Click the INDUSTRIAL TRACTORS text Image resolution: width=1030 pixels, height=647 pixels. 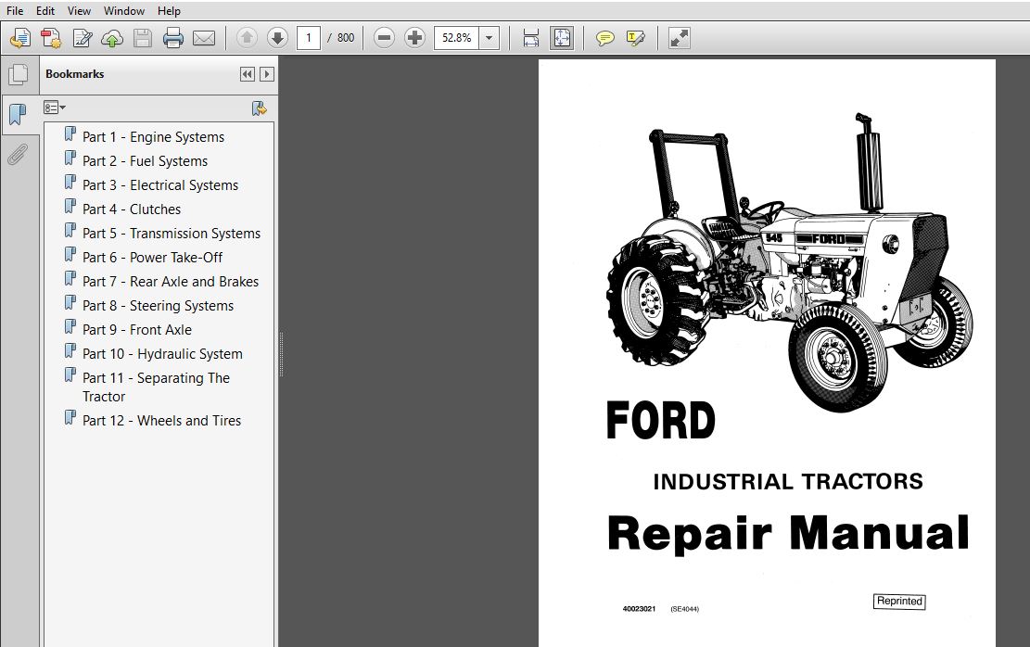pyautogui.click(x=788, y=481)
